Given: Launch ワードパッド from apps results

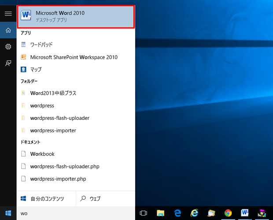Looking at the screenshot, I should click(76, 45).
